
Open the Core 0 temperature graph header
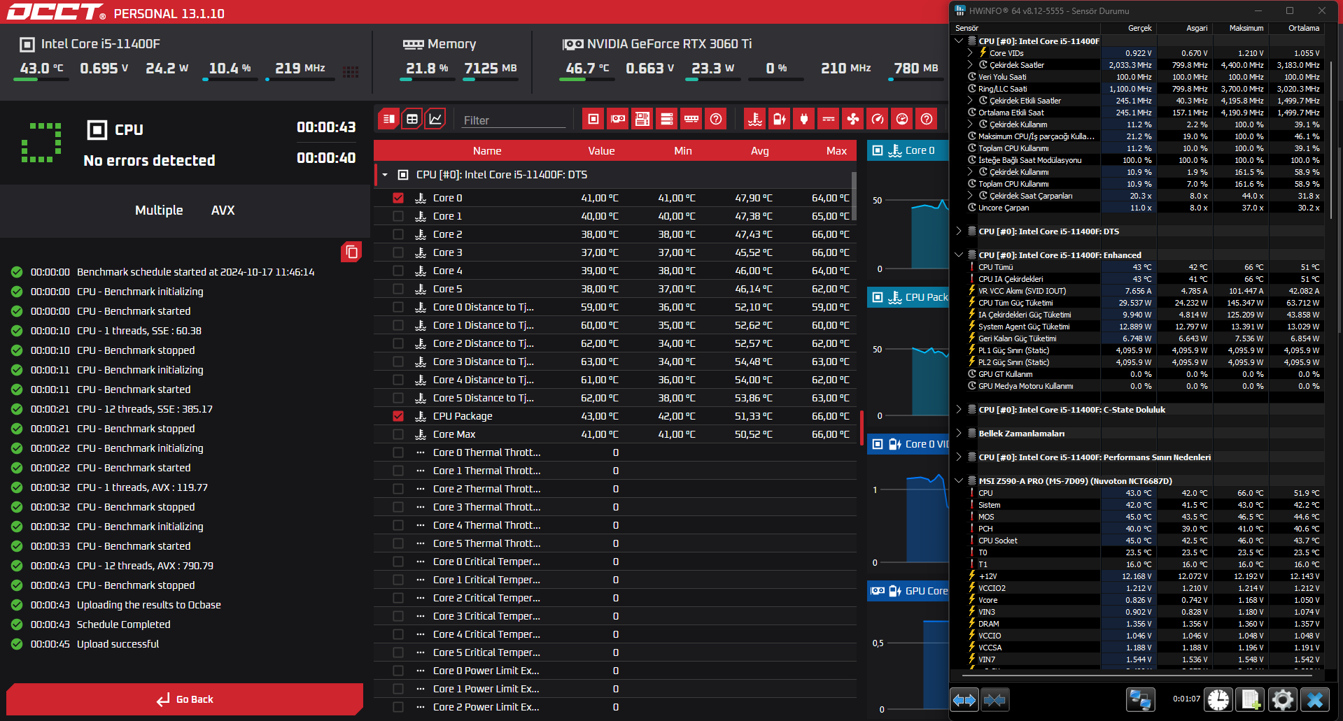click(908, 150)
